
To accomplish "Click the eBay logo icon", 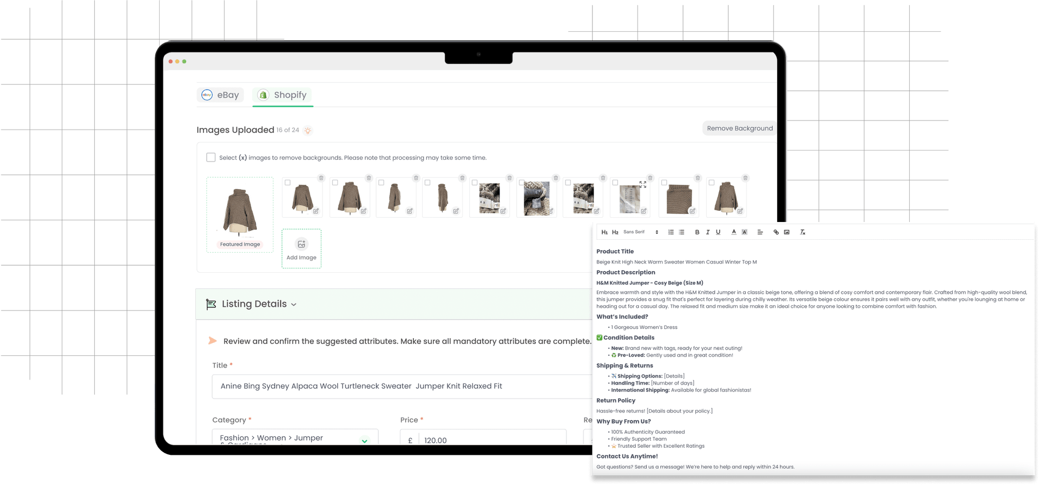I will coord(207,95).
